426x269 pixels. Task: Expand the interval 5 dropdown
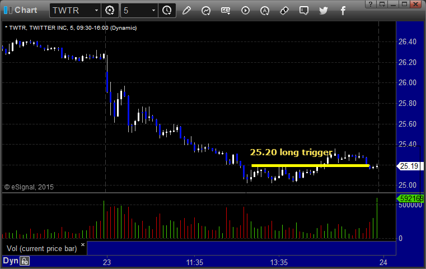(x=153, y=11)
